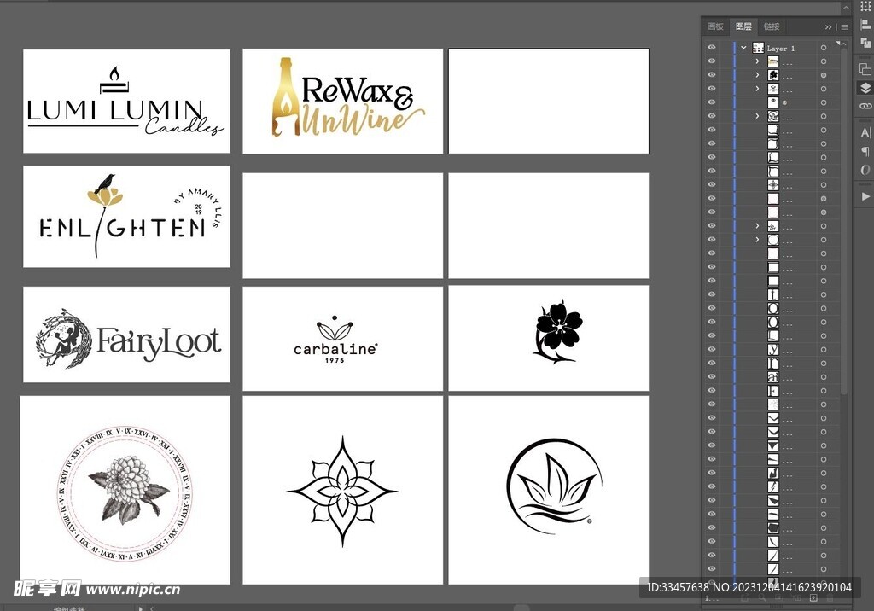The image size is (874, 611).
Task: Select the carbaline 1975 logo
Action: [x=335, y=340]
